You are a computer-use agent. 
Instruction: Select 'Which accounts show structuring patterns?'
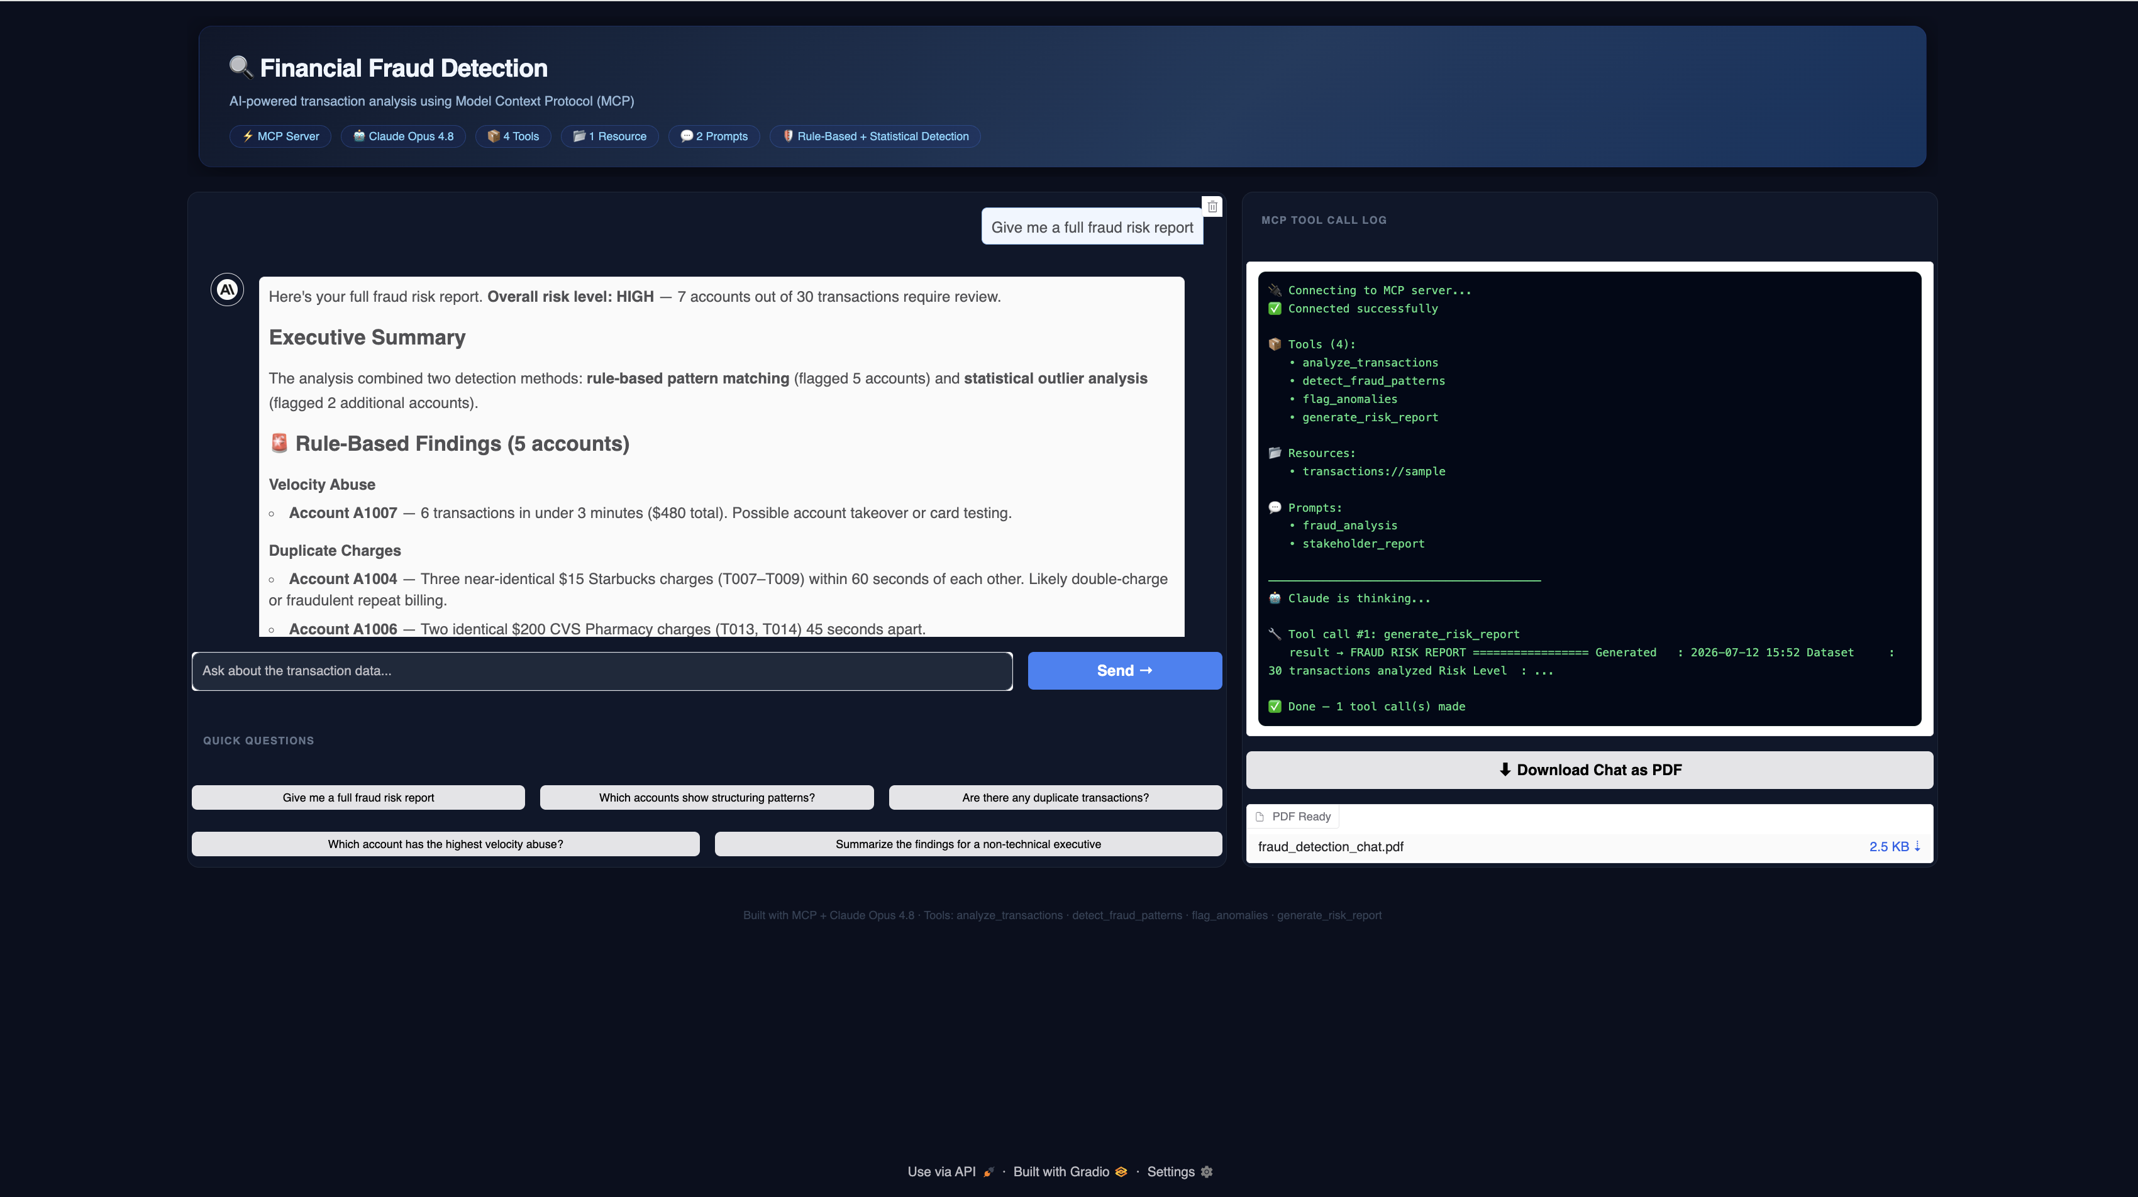(707, 797)
